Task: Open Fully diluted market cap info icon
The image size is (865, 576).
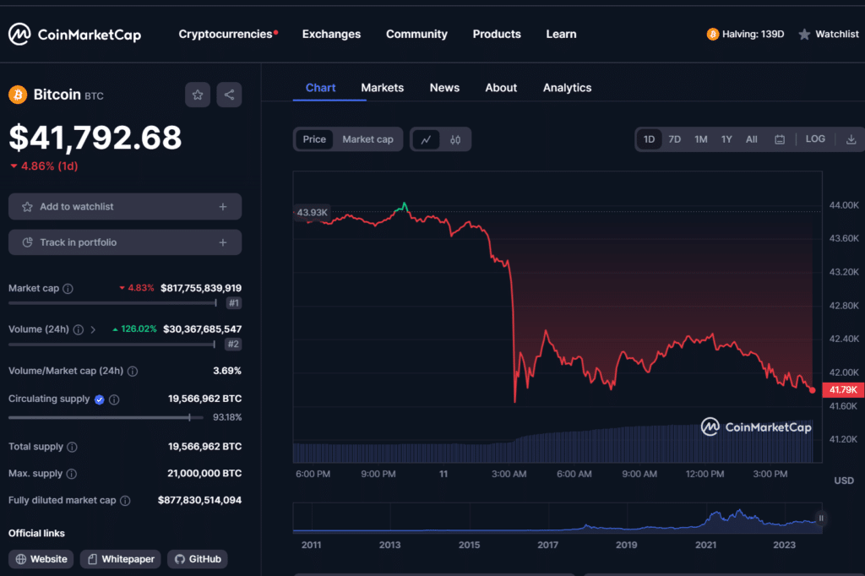Action: (125, 501)
